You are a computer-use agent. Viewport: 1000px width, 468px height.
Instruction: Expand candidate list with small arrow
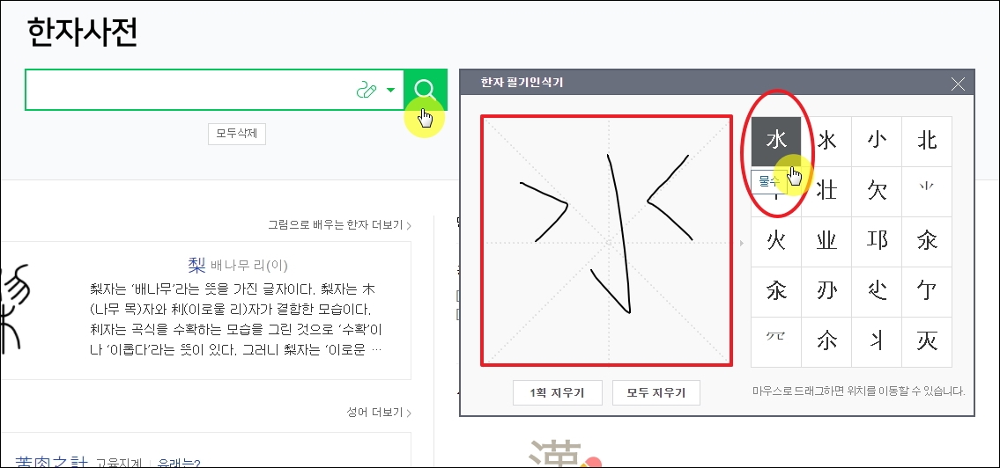[741, 243]
